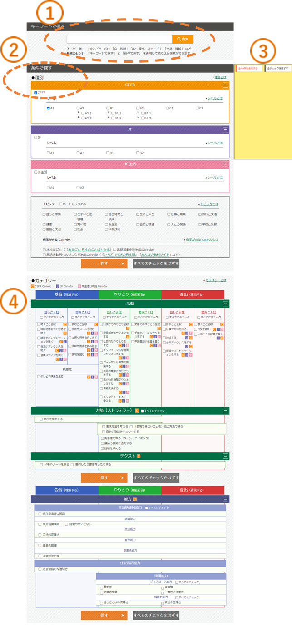The height and width of the screenshot is (627, 292).
Task: Open the いろどり生活の日本語 link
Action: pos(119,255)
